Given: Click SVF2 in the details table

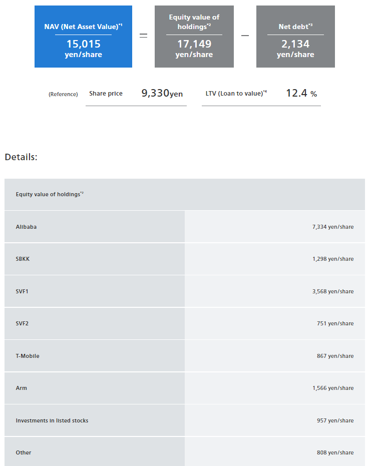Looking at the screenshot, I should click(22, 323).
